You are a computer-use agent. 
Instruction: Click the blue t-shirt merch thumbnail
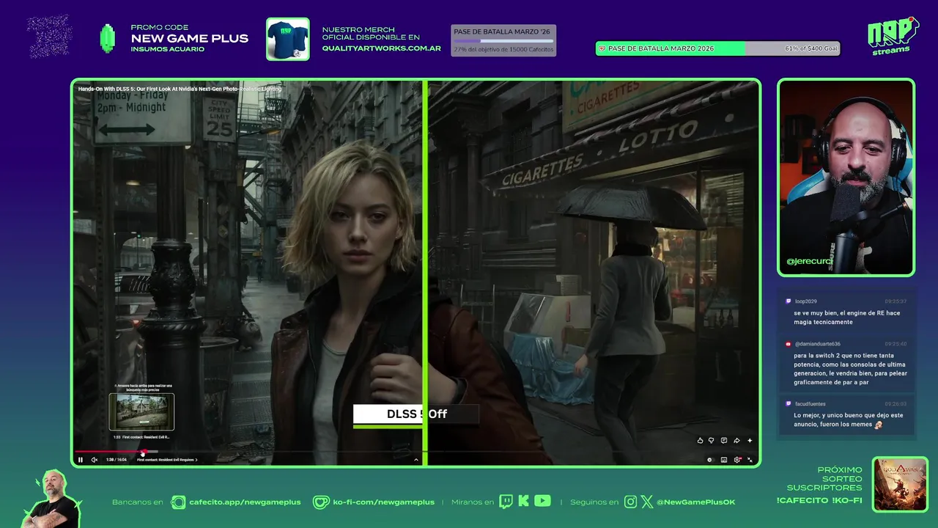(287, 39)
